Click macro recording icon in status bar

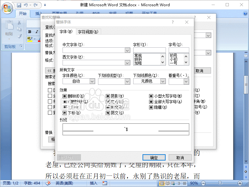[105, 183]
